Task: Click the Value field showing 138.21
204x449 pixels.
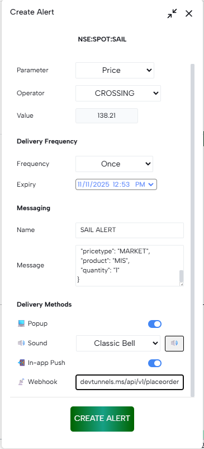Action: 107,115
